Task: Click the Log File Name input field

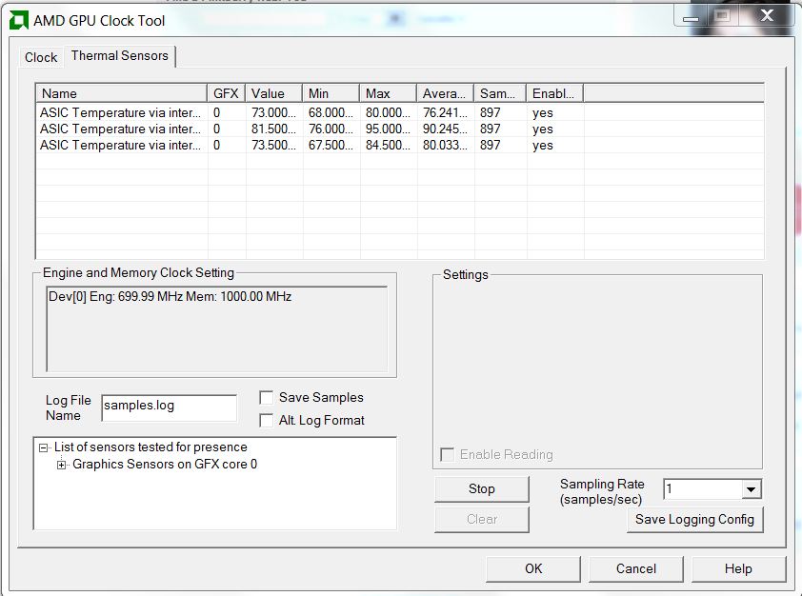Action: pos(170,407)
